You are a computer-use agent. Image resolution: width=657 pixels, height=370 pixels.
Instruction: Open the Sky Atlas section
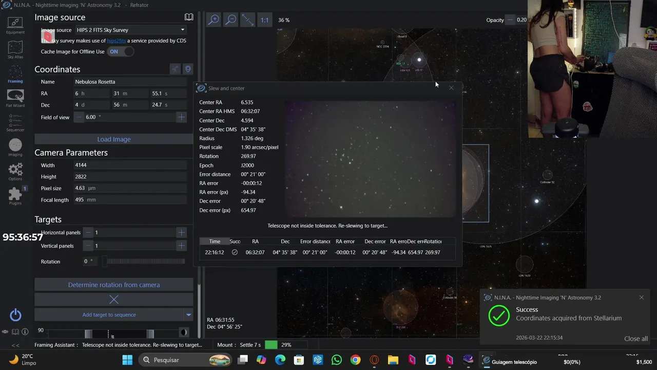click(15, 50)
